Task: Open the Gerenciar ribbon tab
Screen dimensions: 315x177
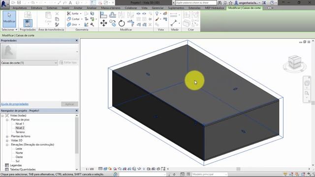Action: [157, 8]
